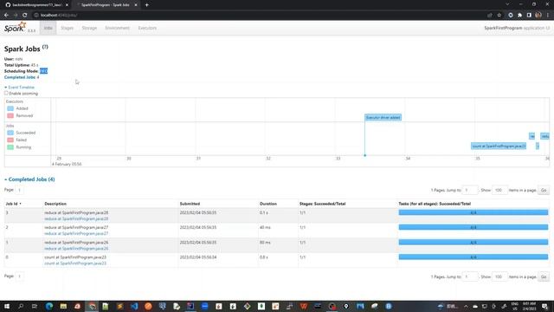Focus the bottom Jump to page field
The image size is (554, 312).
[470, 276]
